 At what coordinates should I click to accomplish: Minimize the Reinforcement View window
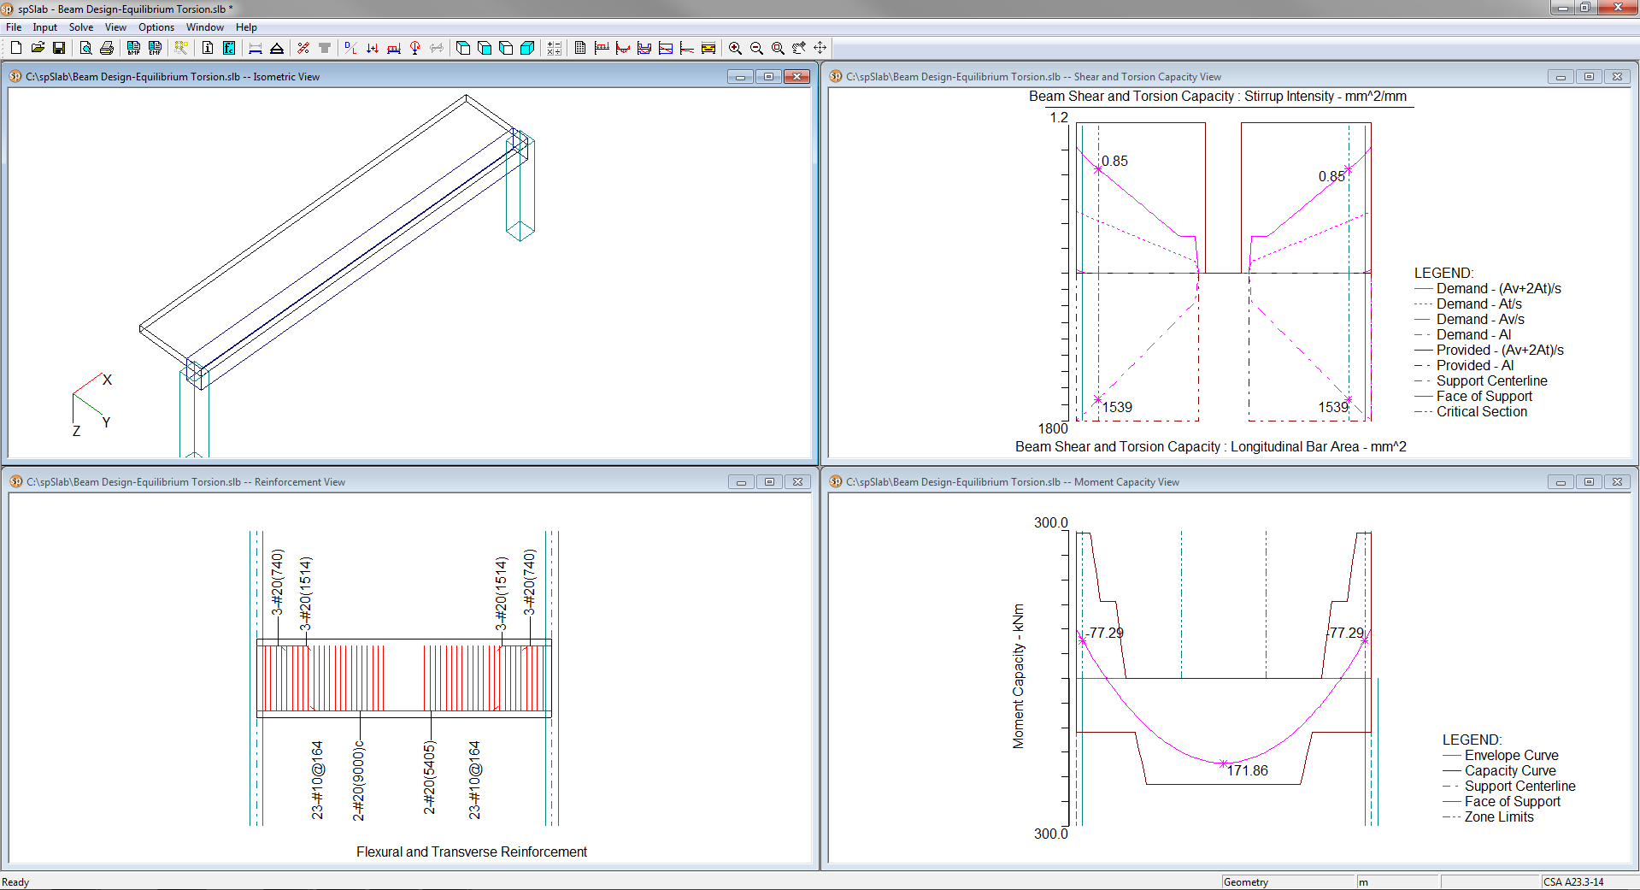pyautogui.click(x=741, y=482)
